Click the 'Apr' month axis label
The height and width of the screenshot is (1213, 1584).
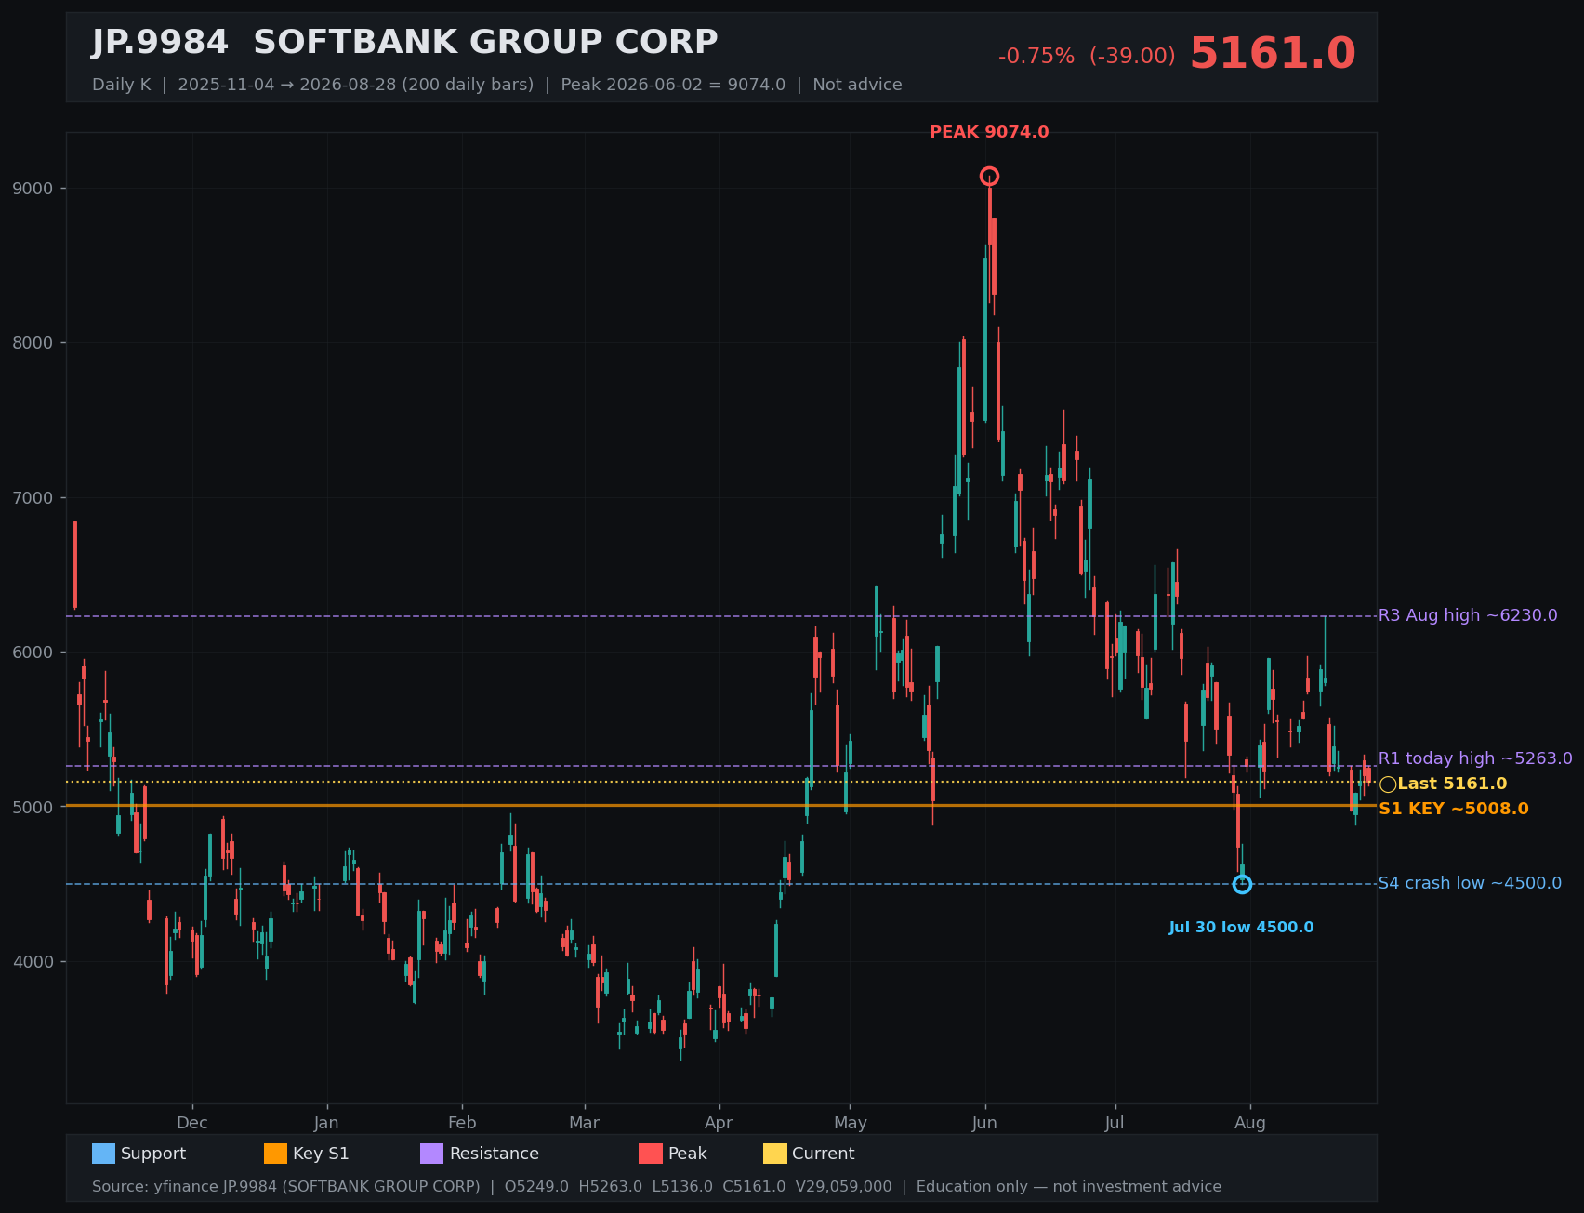[x=719, y=1123]
